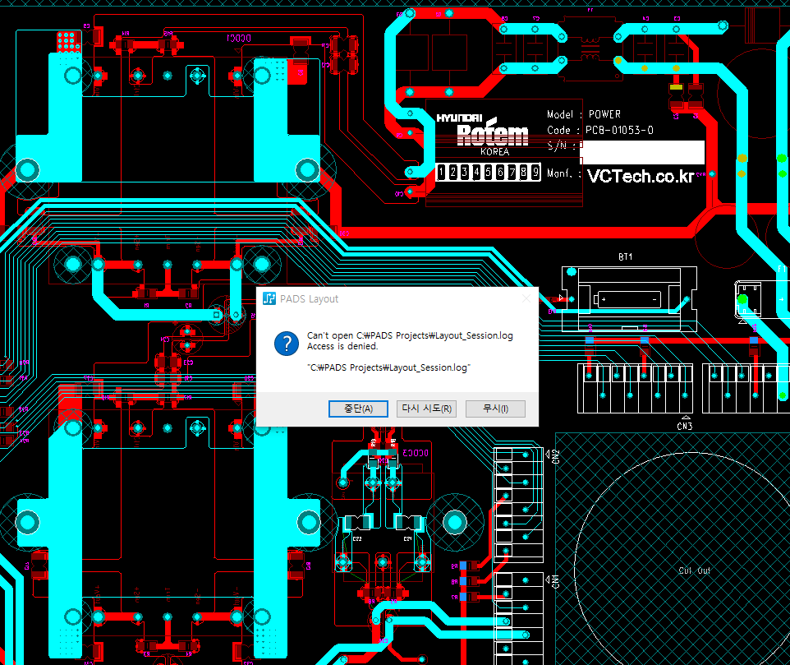This screenshot has width=790, height=665.
Task: Select the common-mode choke symbol at the top
Action: 589,48
